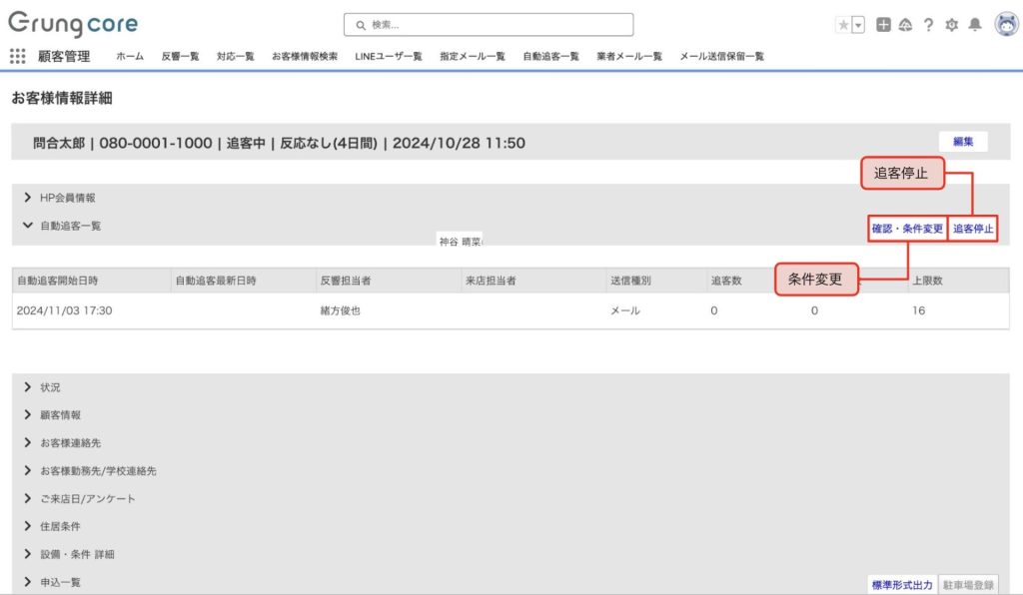Open the LINEユーザー一覧 tab
Viewport: 1023px width, 595px height.
(388, 57)
